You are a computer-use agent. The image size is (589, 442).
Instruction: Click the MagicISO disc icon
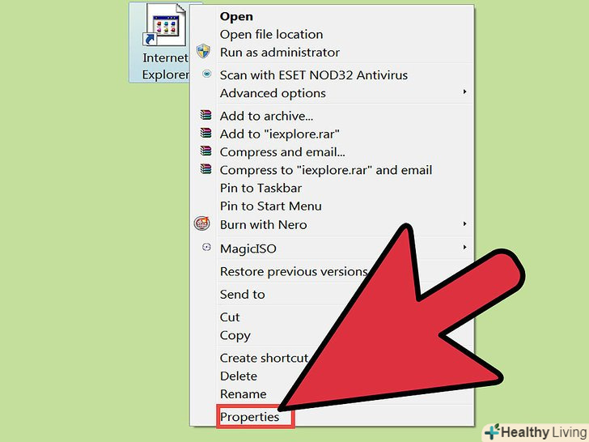point(206,247)
